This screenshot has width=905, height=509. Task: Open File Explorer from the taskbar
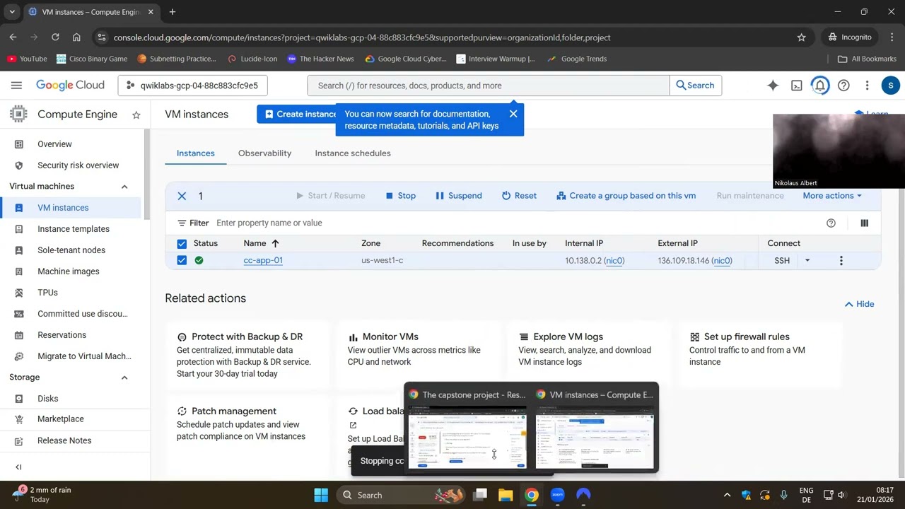tap(506, 495)
